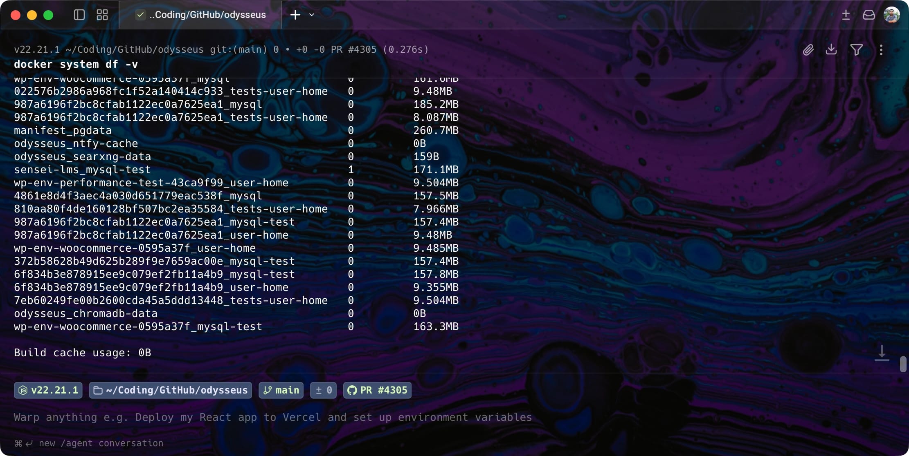The width and height of the screenshot is (909, 456).
Task: Click the Node v22.21.1 version chip
Action: tap(48, 390)
